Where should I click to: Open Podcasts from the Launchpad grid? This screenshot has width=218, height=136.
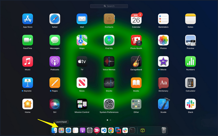pos(55,61)
